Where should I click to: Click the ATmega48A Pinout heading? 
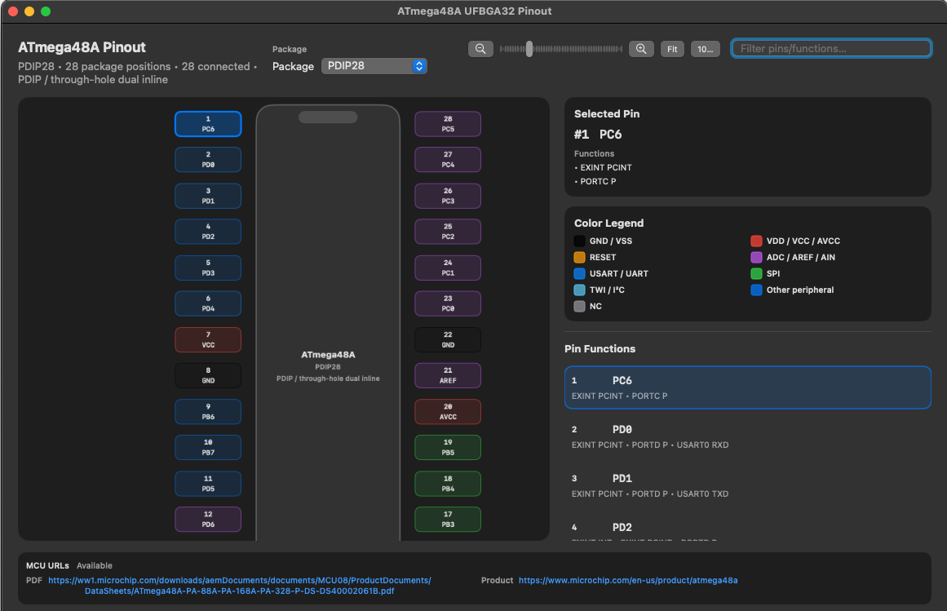[82, 47]
